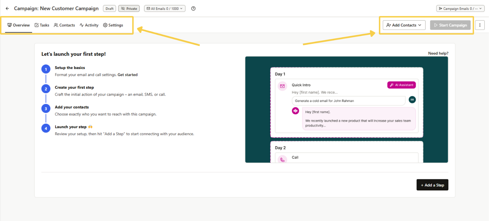Click the Day 2 label in preview
Screen dimensions: 489x221
click(280, 148)
